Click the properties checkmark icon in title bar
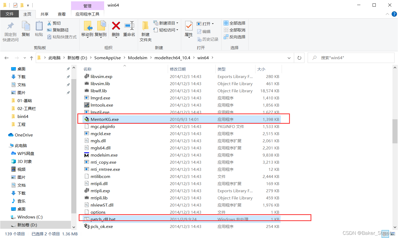Screen dimensions: 398x238 pos(15,5)
